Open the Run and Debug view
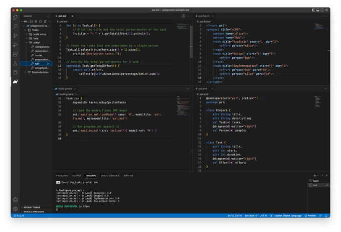The image size is (341, 232). point(15,45)
